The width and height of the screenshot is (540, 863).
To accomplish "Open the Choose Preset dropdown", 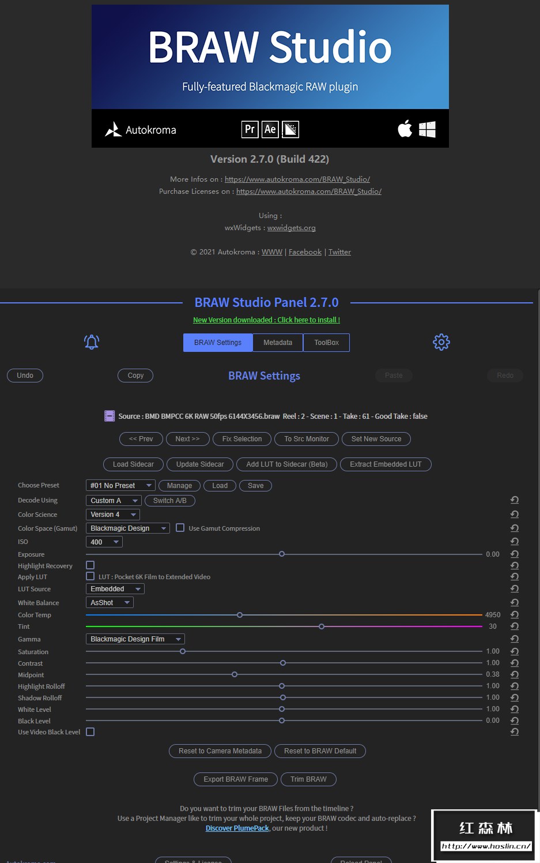I will 120,486.
